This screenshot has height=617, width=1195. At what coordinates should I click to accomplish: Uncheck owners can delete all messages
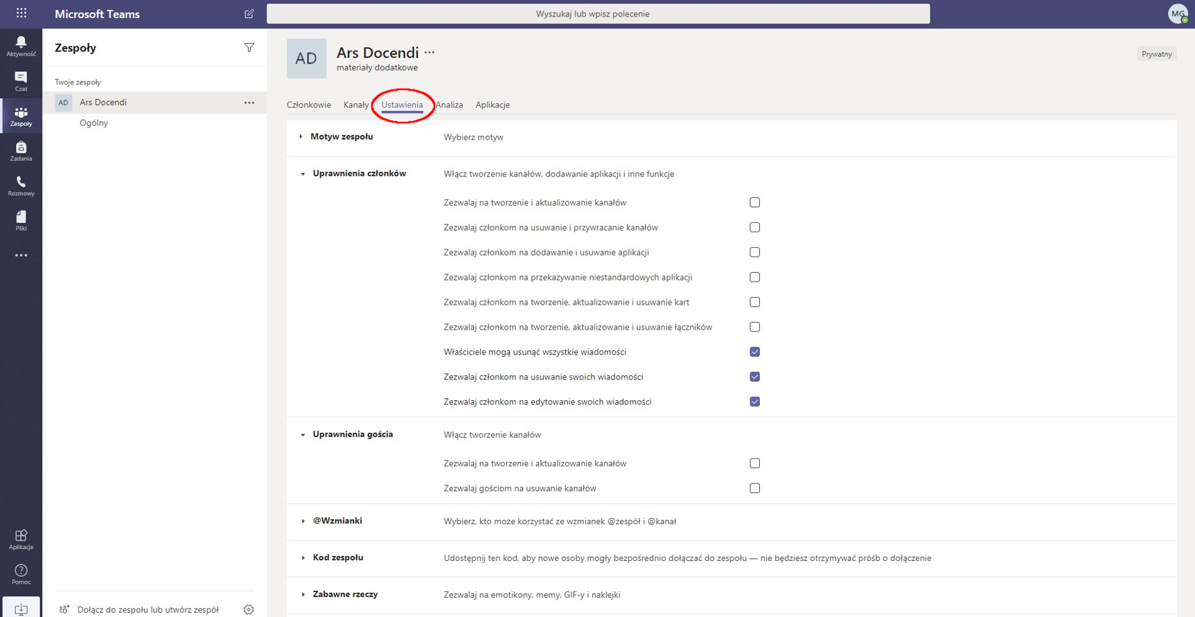[x=755, y=352]
